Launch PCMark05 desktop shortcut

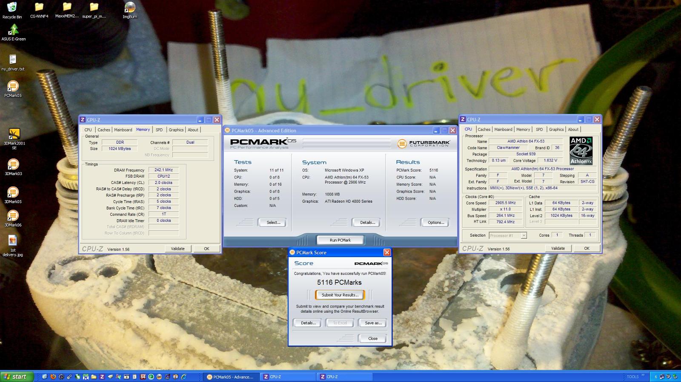click(13, 89)
